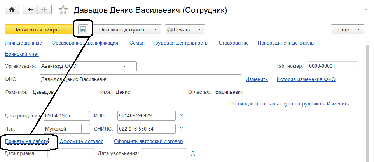Go back with the left arrow
Image resolution: width=374 pixels, height=162 pixels.
click(x=30, y=10)
